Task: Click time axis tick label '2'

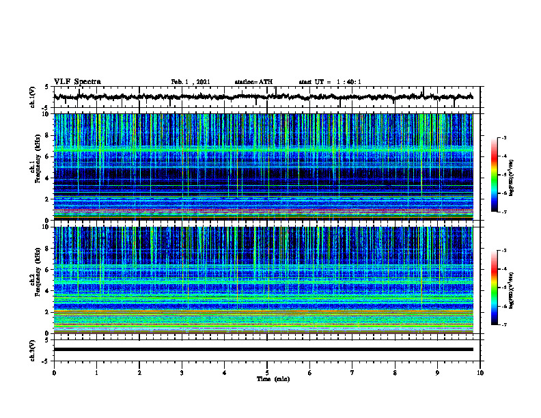Action: coord(139,373)
